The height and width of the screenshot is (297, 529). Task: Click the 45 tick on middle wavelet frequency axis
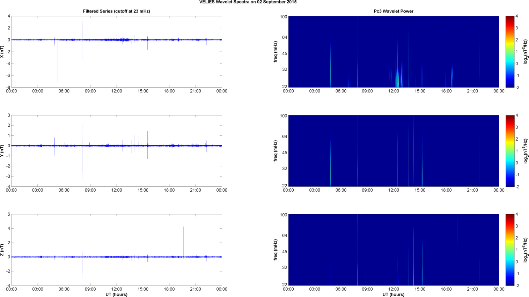point(285,153)
